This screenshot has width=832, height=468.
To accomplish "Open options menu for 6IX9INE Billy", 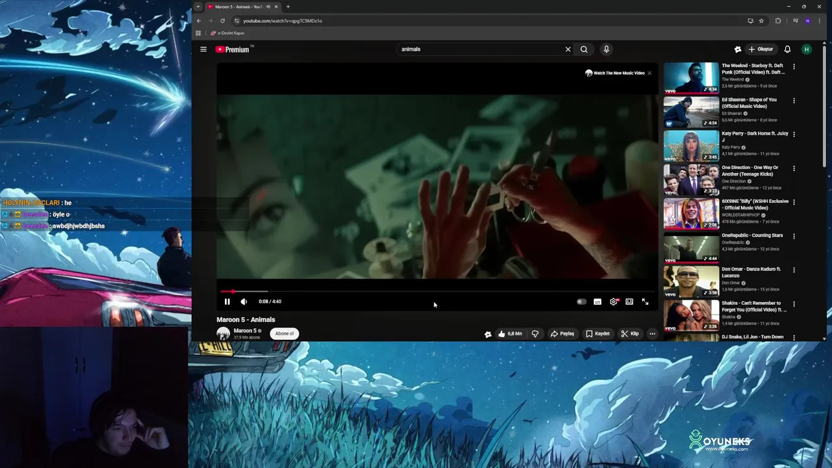I will coord(794,202).
